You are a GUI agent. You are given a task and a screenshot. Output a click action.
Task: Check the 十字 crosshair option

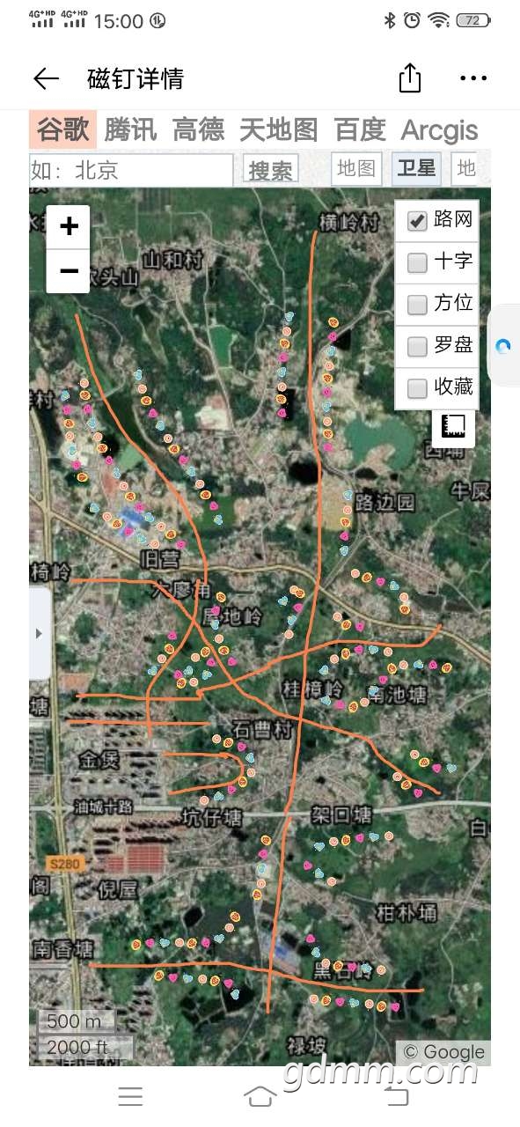(x=417, y=262)
